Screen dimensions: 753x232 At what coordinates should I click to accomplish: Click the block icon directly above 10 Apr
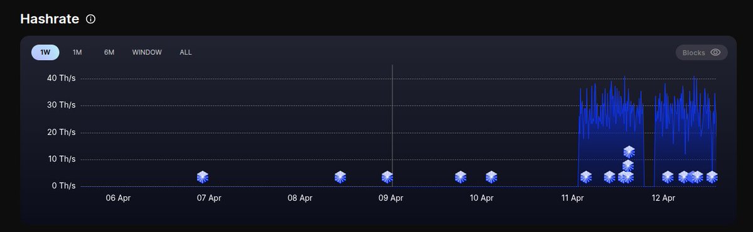click(x=491, y=177)
